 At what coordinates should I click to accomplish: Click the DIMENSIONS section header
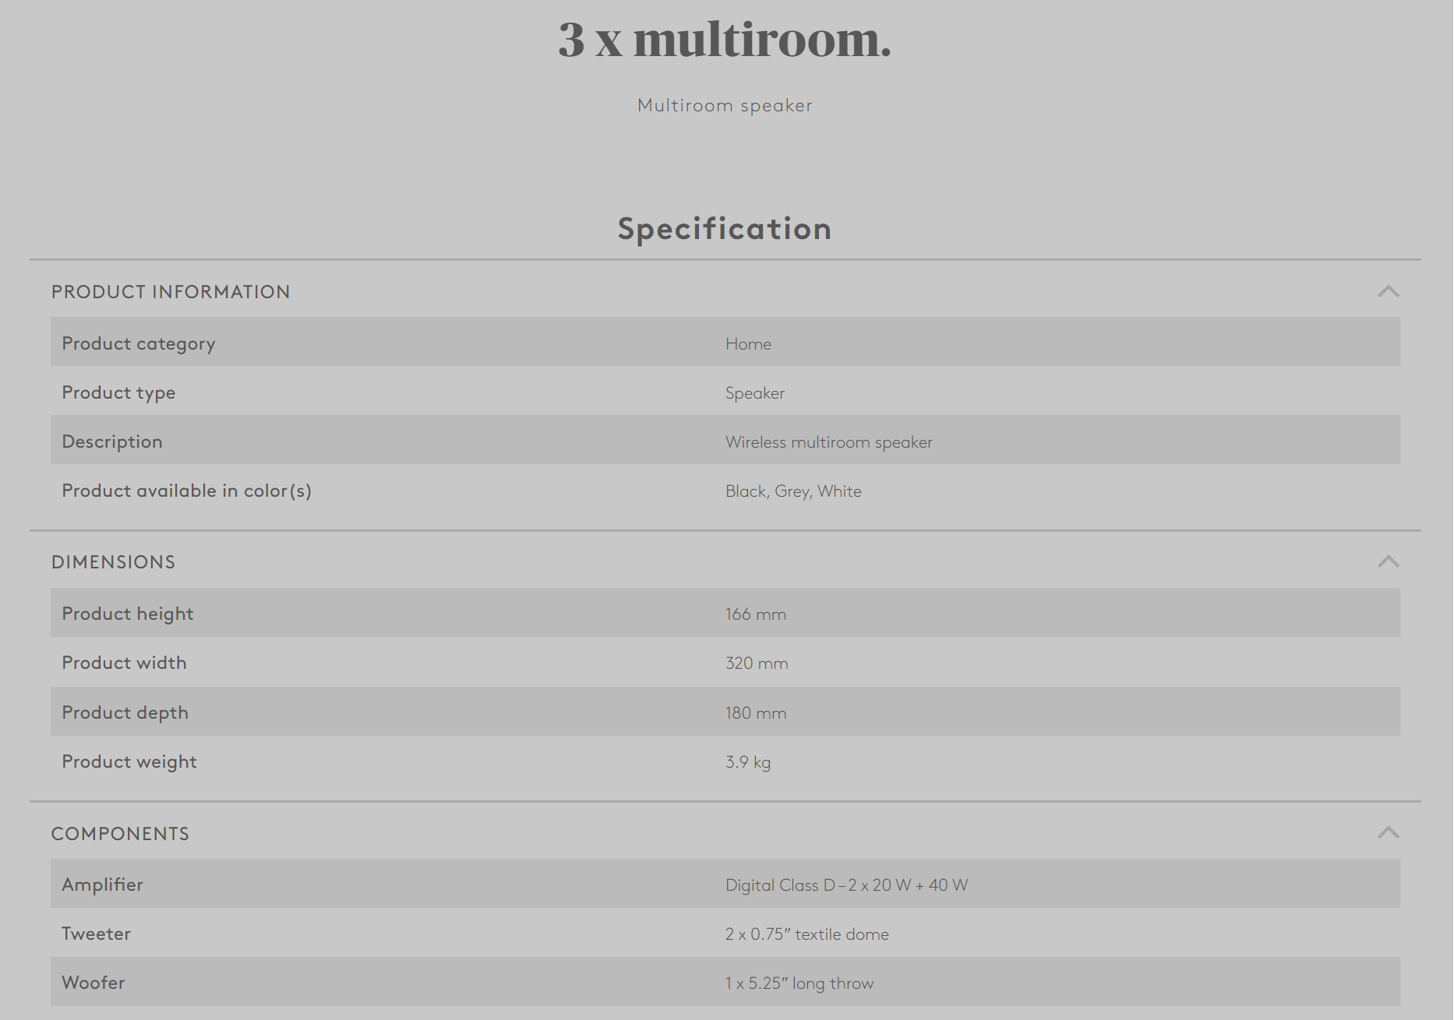pos(114,562)
